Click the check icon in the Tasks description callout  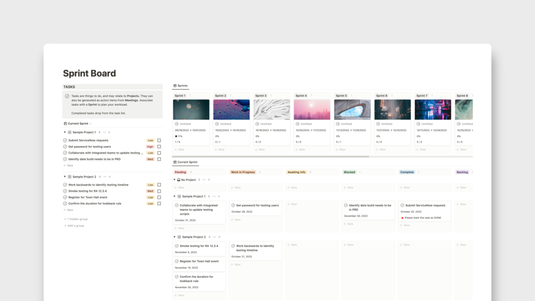coord(67,96)
